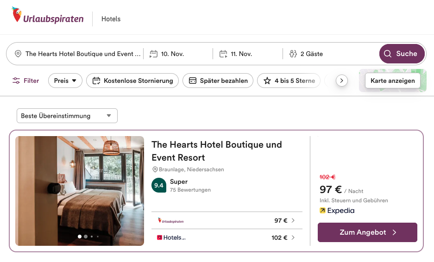
Task: Click the guests icon
Action: [293, 54]
